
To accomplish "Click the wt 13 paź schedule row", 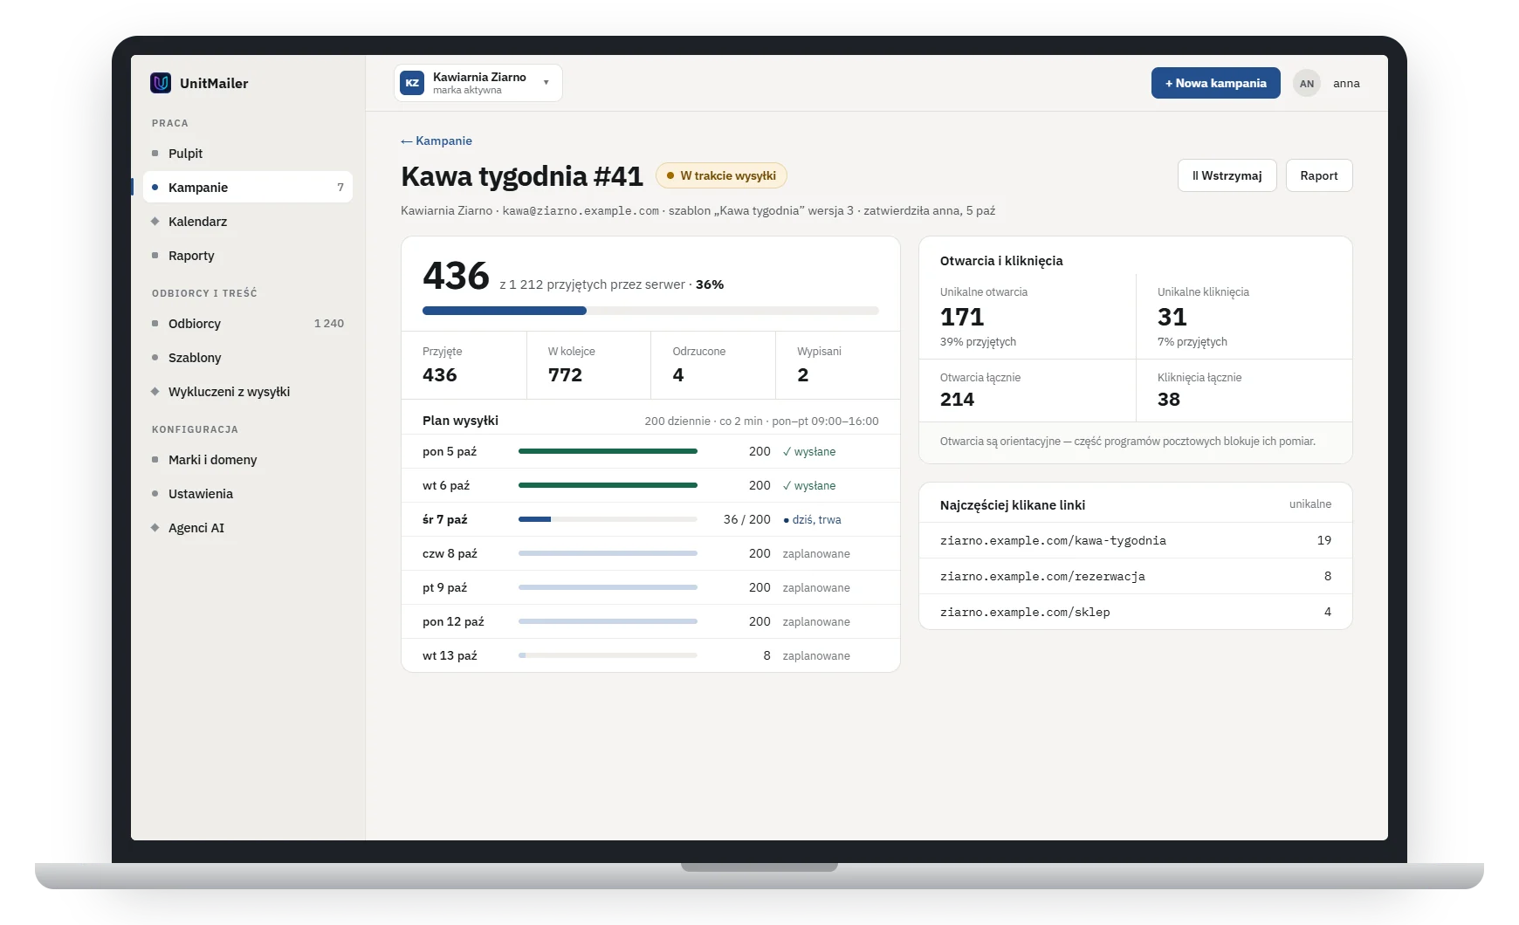I will tap(650, 655).
